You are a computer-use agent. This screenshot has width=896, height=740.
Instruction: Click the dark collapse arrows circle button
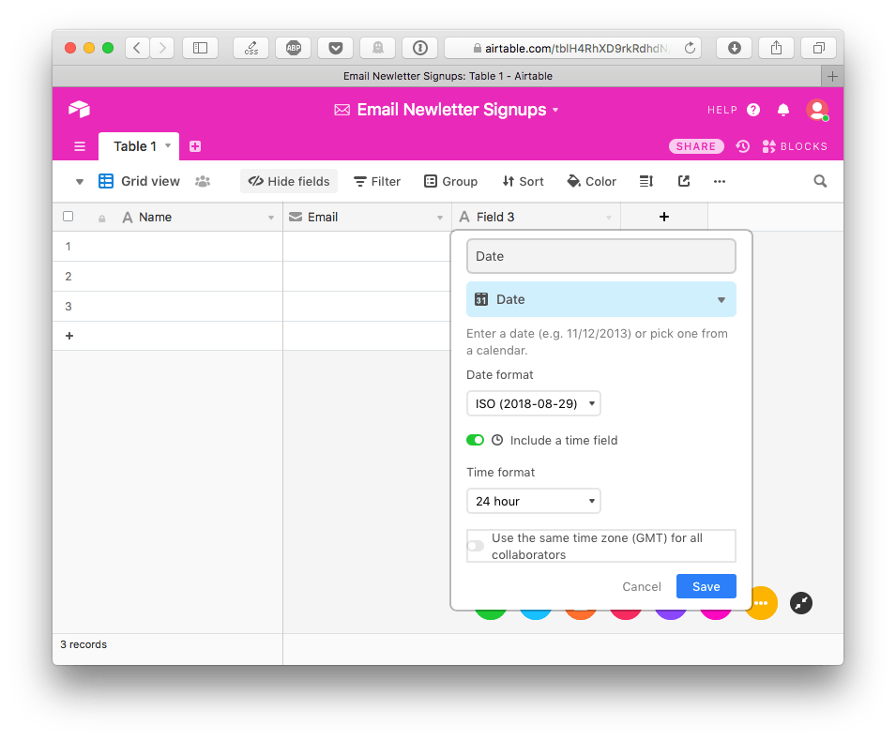coord(801,603)
